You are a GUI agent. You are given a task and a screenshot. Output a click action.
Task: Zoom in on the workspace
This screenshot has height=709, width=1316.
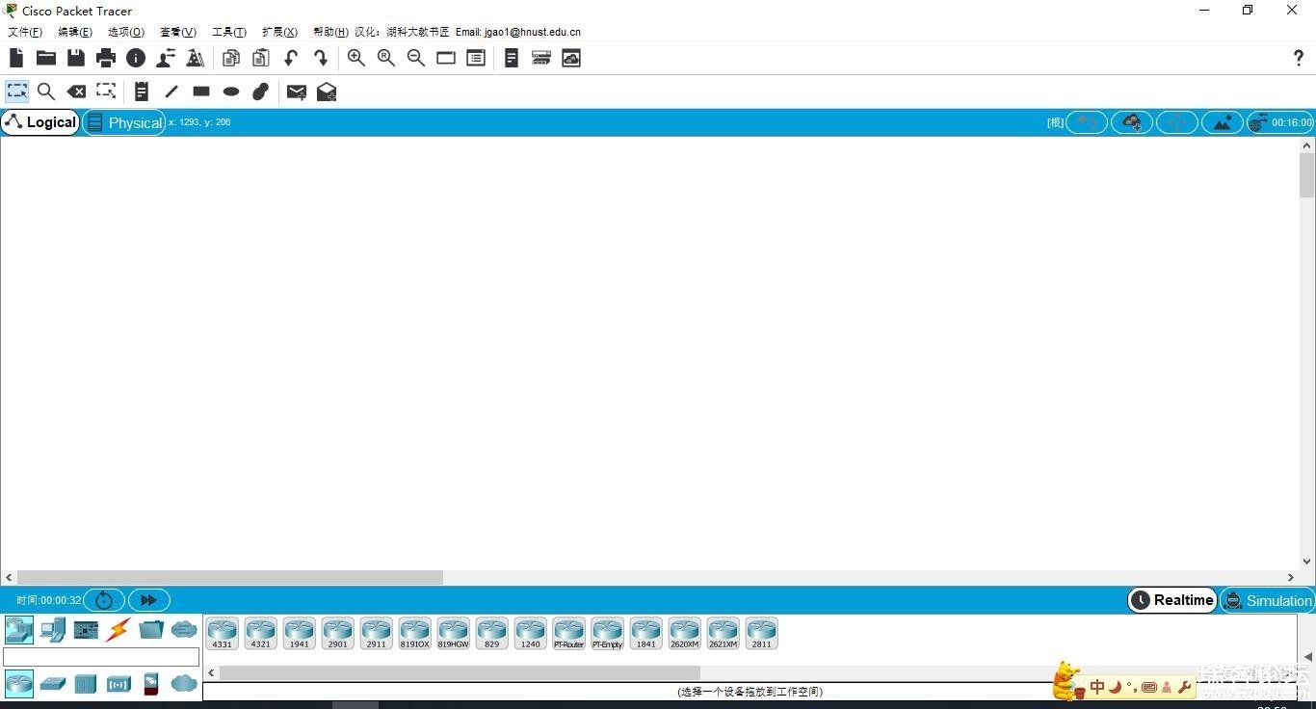click(x=356, y=58)
